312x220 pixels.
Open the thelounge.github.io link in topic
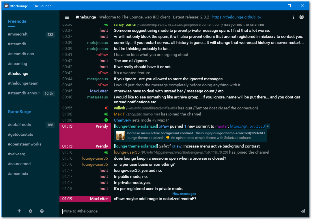point(237,17)
